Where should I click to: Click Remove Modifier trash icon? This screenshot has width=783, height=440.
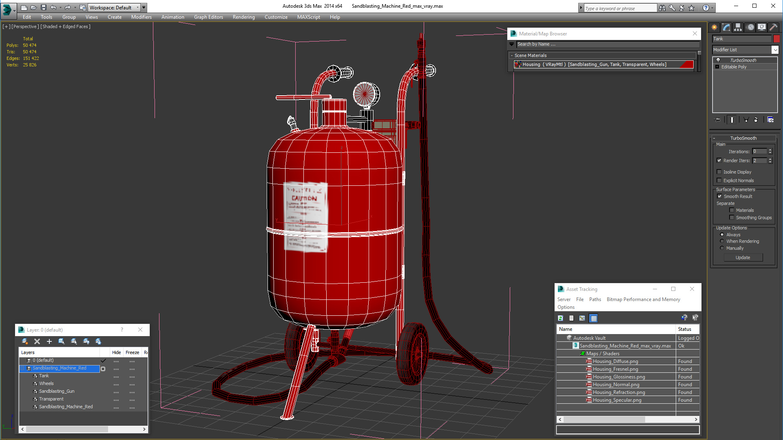tap(756, 120)
